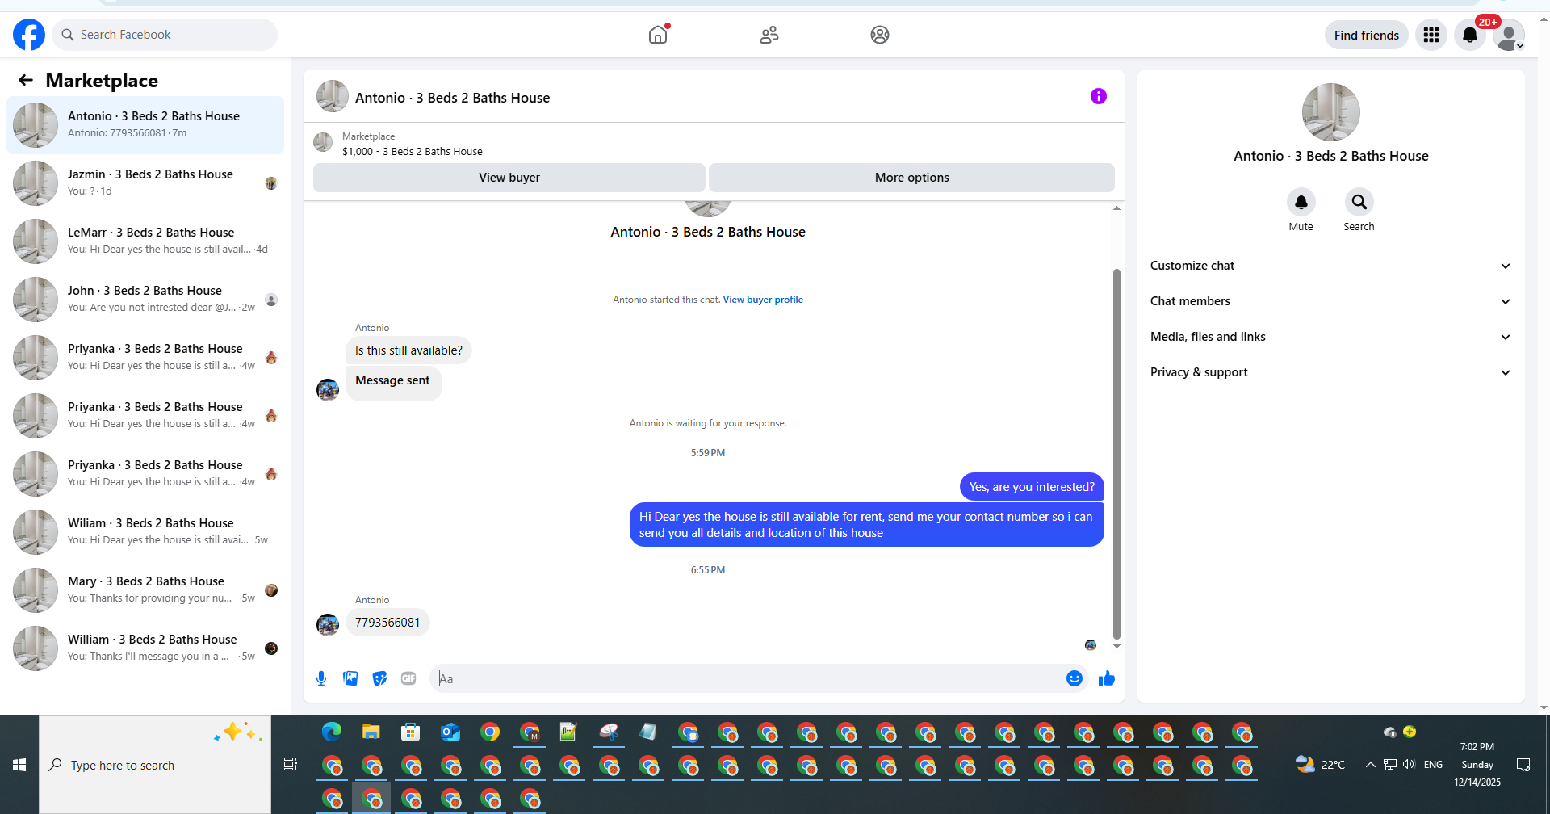The image size is (1550, 814).
Task: Open the Friends icon in top navigation
Action: (769, 35)
